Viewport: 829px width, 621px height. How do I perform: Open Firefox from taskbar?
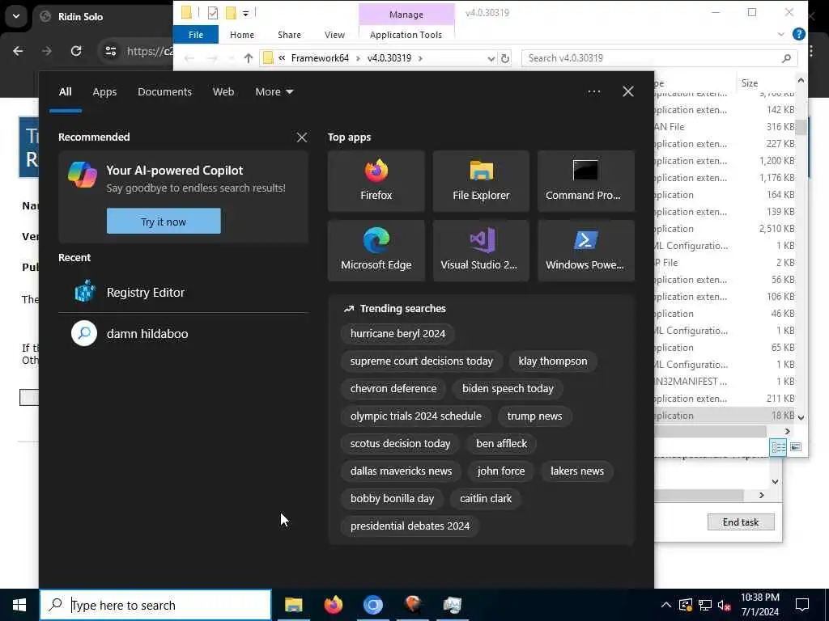333,605
